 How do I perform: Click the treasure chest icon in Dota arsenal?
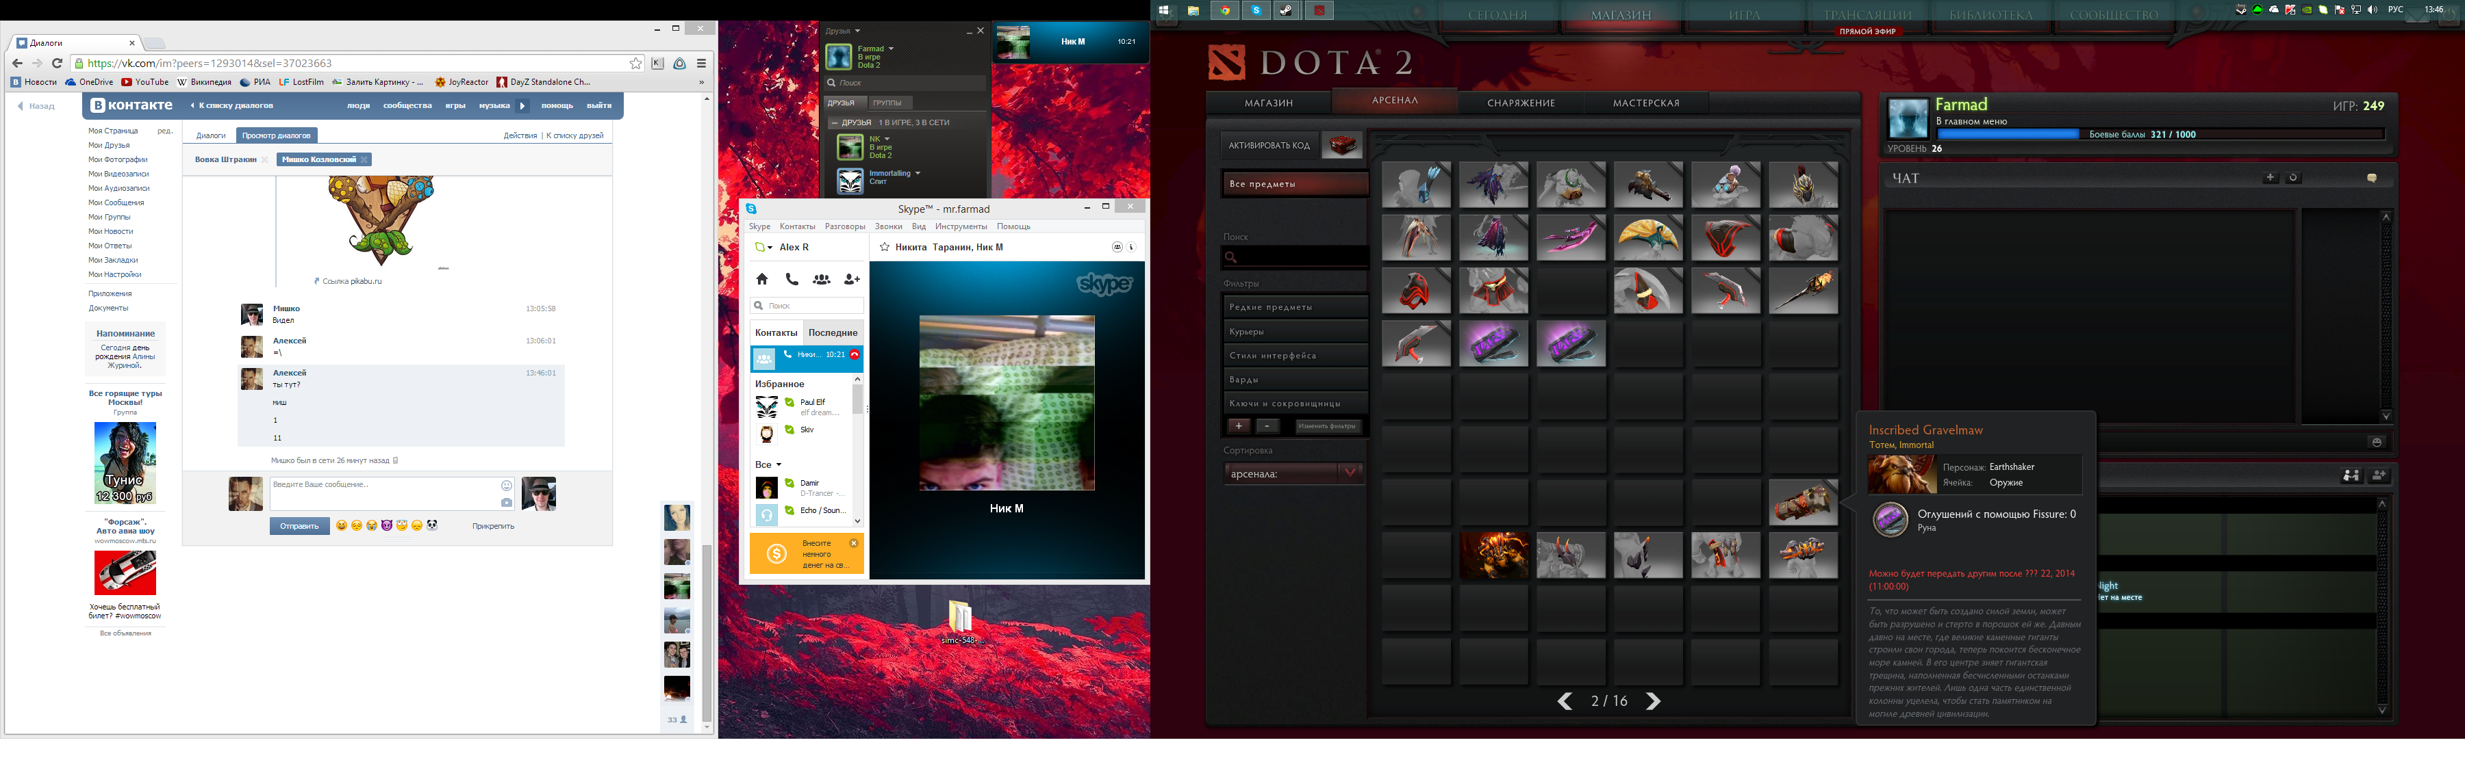click(1341, 145)
